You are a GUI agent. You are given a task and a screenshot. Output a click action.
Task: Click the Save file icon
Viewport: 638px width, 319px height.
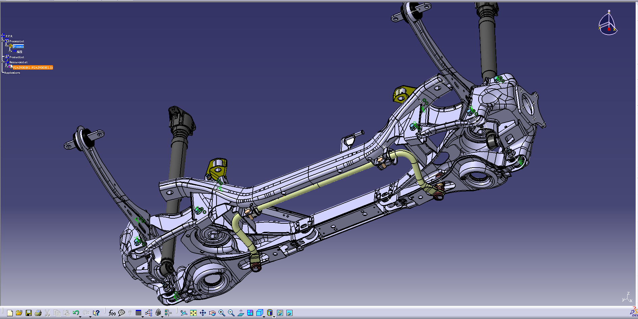pos(29,313)
